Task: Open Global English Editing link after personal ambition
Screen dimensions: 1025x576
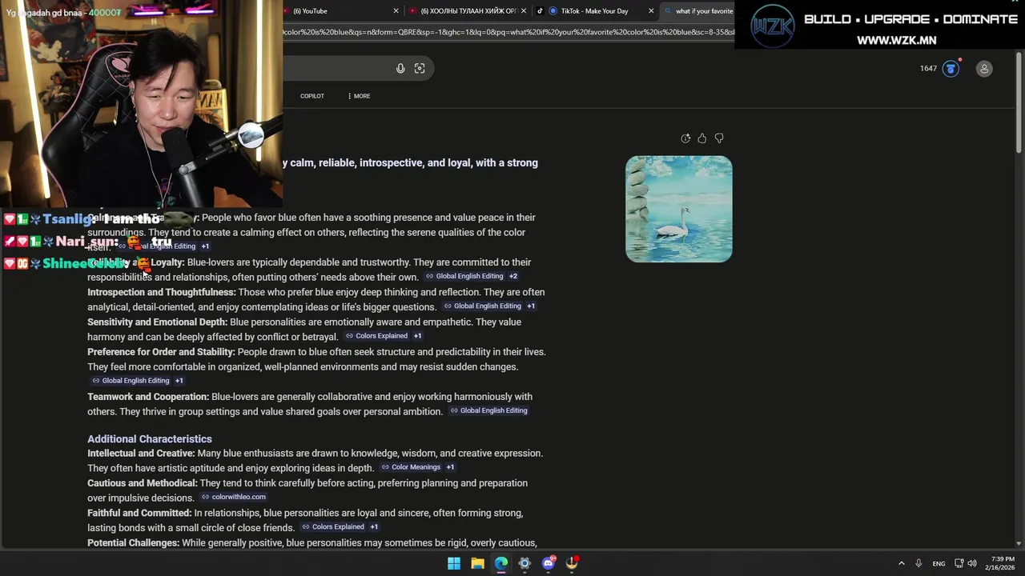Action: (x=488, y=410)
